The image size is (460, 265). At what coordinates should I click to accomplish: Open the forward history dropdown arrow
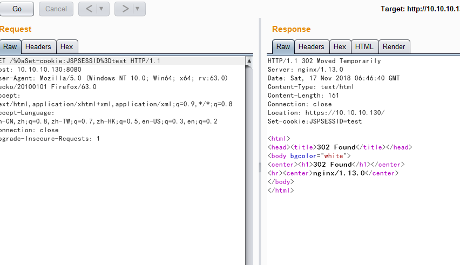[138, 9]
